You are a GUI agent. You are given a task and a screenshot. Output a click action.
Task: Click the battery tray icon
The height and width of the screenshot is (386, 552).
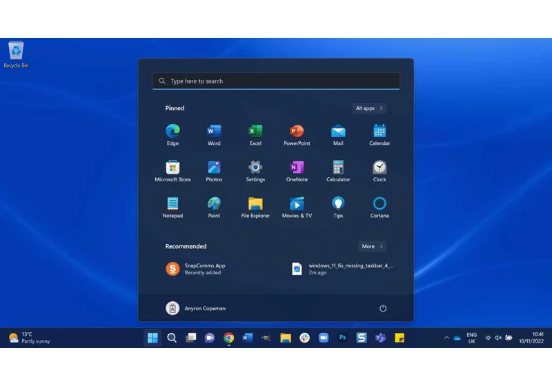pos(509,338)
